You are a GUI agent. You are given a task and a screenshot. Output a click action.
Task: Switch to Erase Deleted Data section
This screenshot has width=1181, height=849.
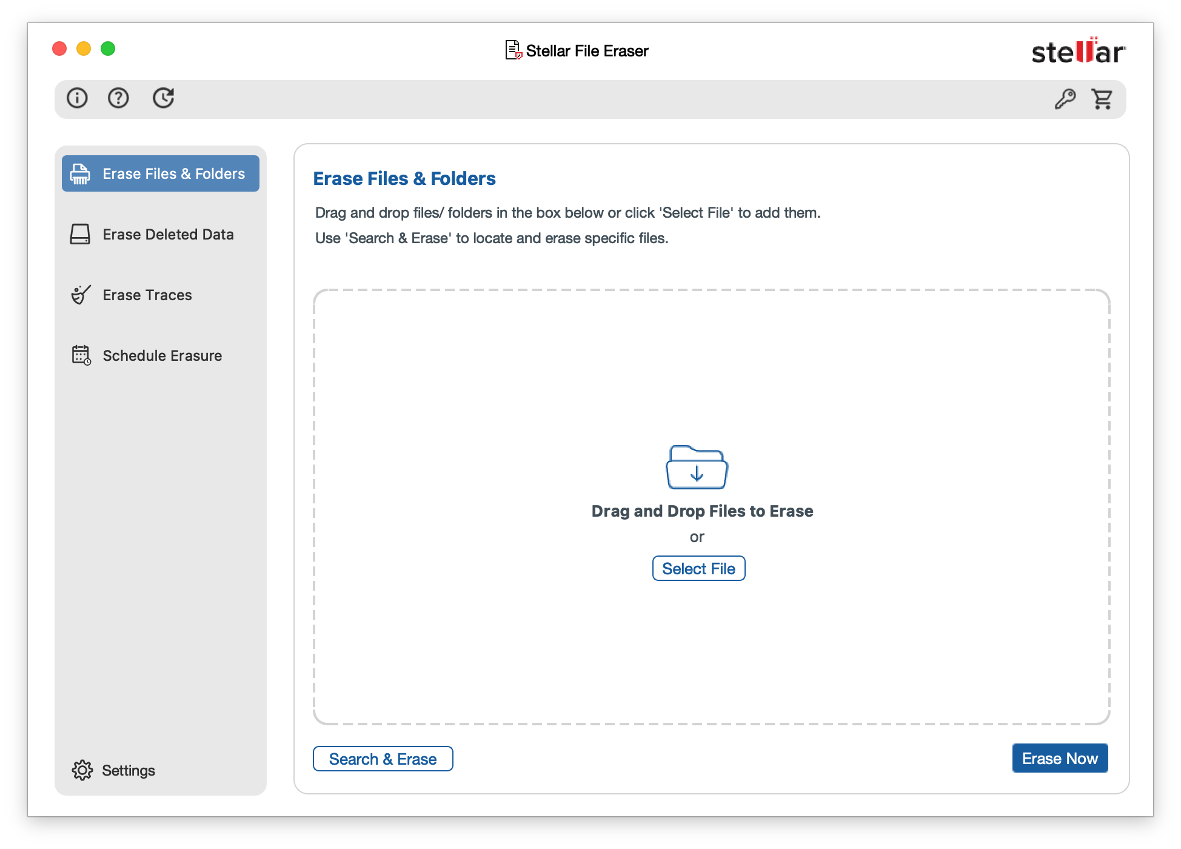(x=168, y=235)
